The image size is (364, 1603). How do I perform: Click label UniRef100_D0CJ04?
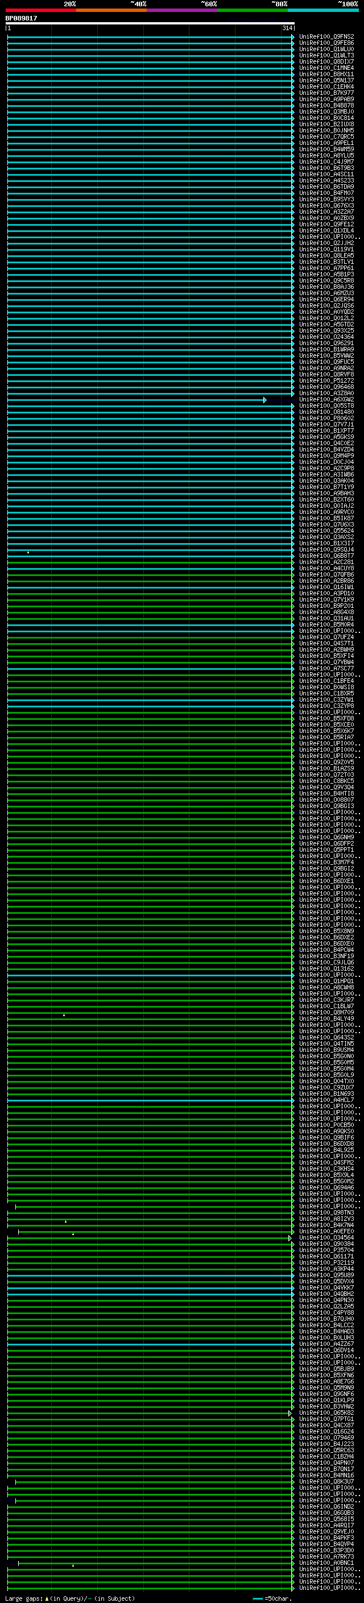click(326, 462)
